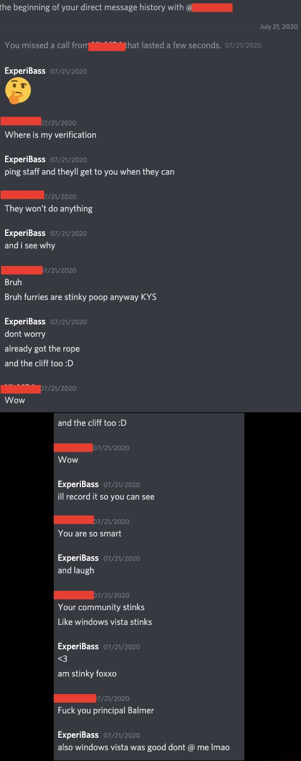Click the thinking face emoji
This screenshot has width=301, height=761.
18,91
